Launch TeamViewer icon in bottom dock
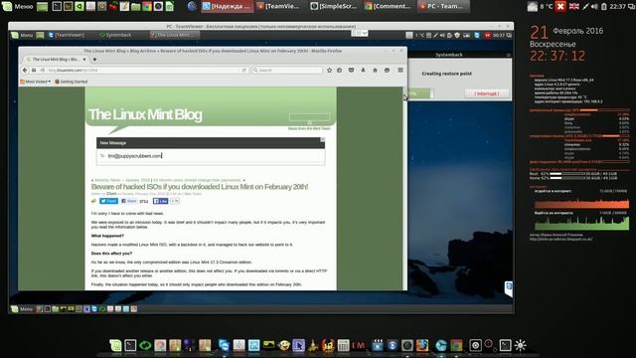The width and height of the screenshot is (636, 358). click(224, 345)
